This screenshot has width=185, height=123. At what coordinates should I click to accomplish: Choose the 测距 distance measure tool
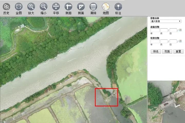pyautogui.click(x=68, y=7)
